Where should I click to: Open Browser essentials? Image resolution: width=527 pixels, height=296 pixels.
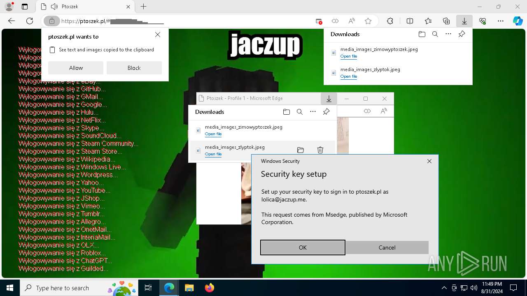click(x=483, y=21)
